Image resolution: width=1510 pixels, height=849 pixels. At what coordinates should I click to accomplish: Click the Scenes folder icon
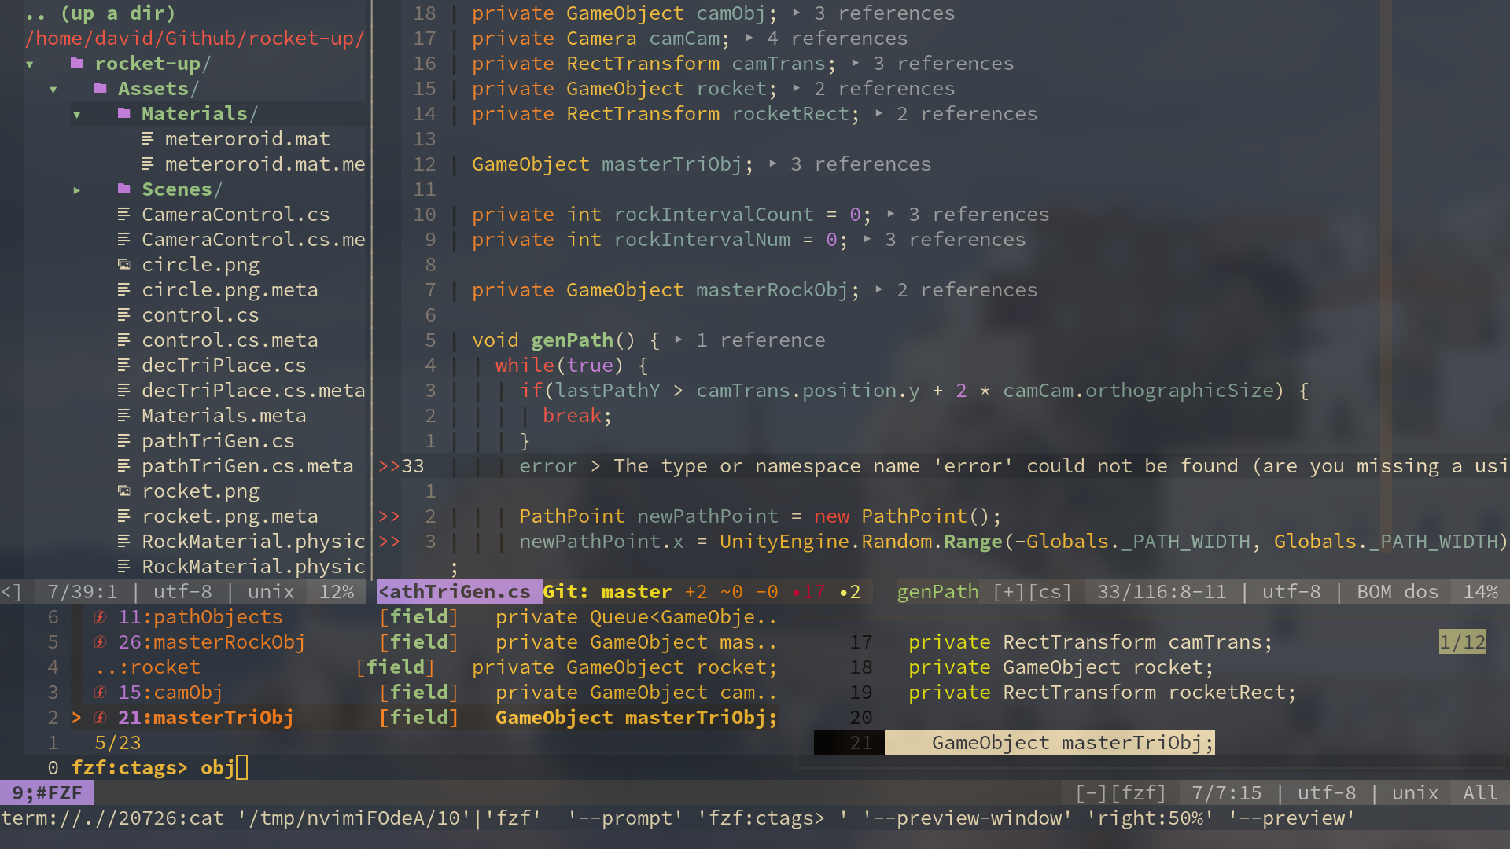click(123, 189)
